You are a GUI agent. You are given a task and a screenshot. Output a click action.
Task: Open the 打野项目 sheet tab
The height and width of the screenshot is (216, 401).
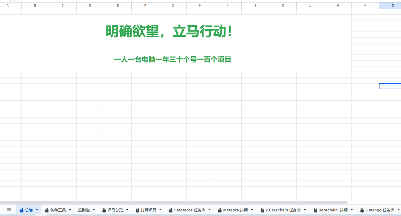pyautogui.click(x=148, y=210)
